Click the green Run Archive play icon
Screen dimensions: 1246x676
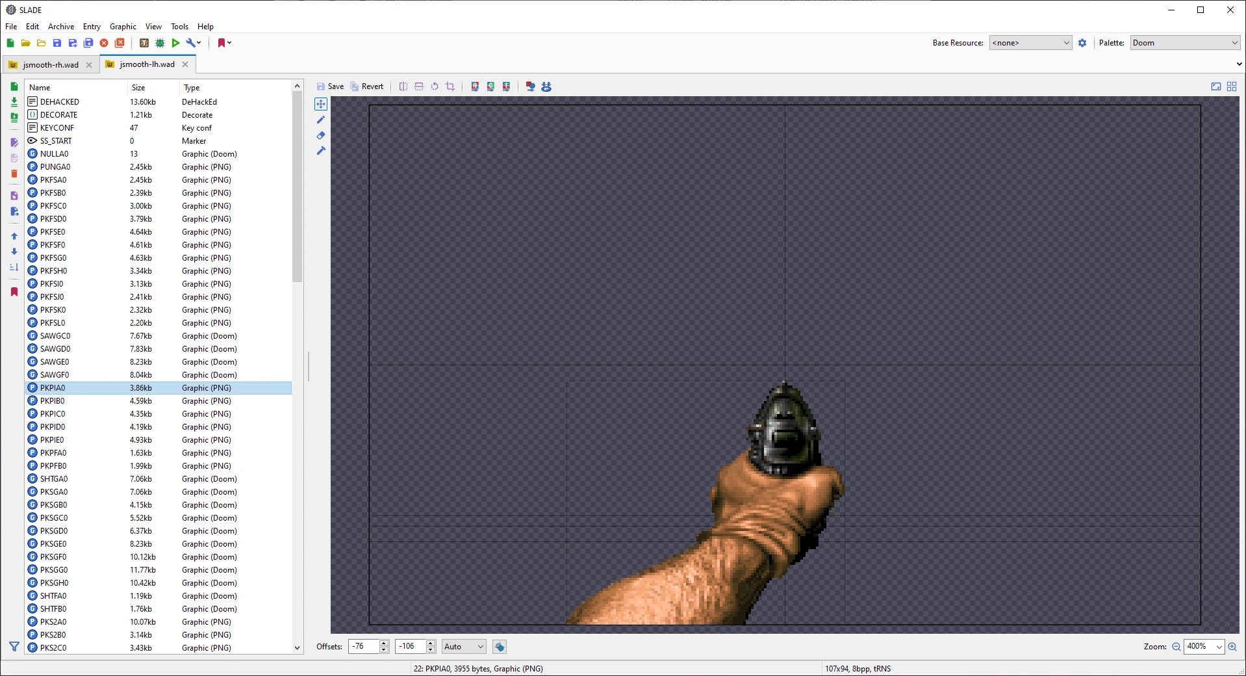click(175, 43)
